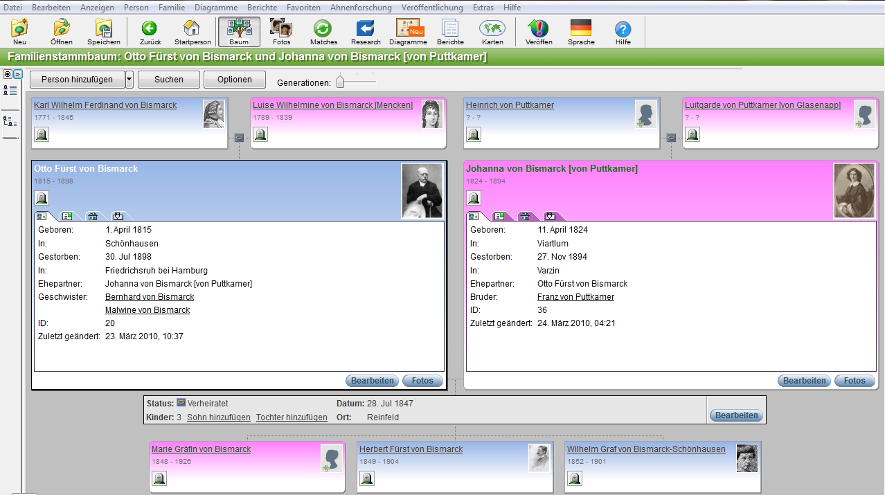This screenshot has width=885, height=495.
Task: Click the round target button in sidebar corner
Action: click(x=8, y=74)
